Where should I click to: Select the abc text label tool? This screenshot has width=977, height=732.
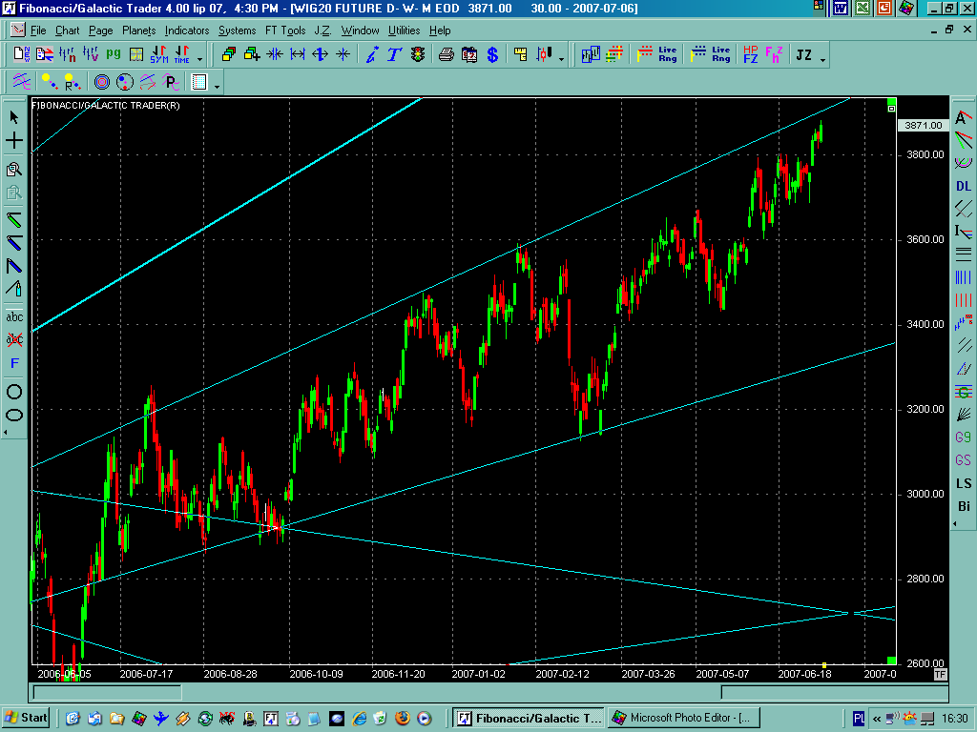point(14,316)
